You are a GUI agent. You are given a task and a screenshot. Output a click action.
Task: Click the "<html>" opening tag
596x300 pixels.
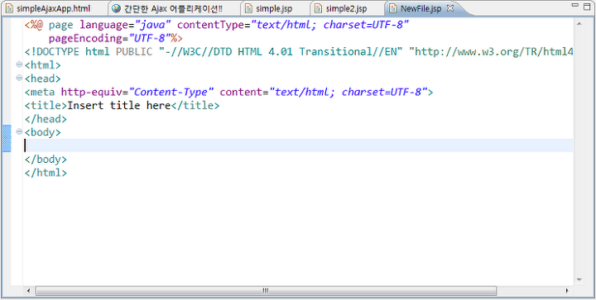[42, 65]
